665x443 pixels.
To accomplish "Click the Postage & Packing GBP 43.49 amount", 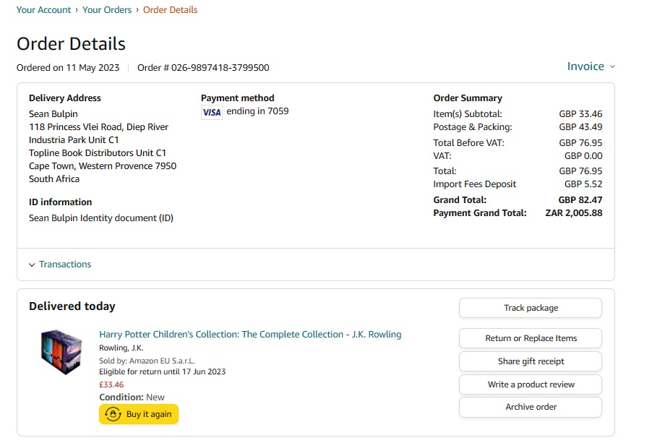I will [580, 127].
